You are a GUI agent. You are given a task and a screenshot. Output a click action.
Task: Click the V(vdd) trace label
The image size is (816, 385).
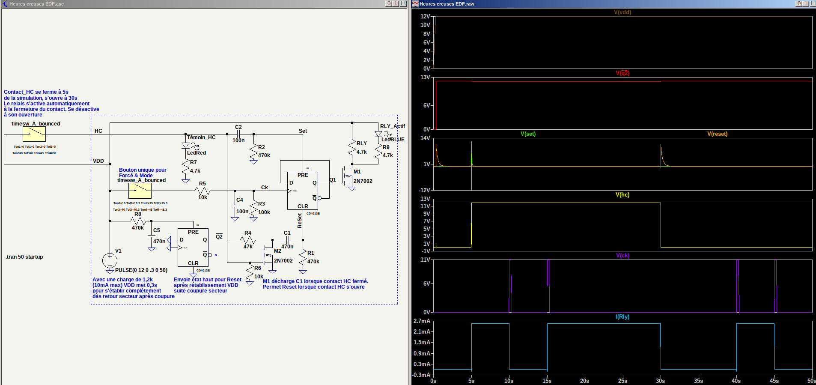click(622, 12)
